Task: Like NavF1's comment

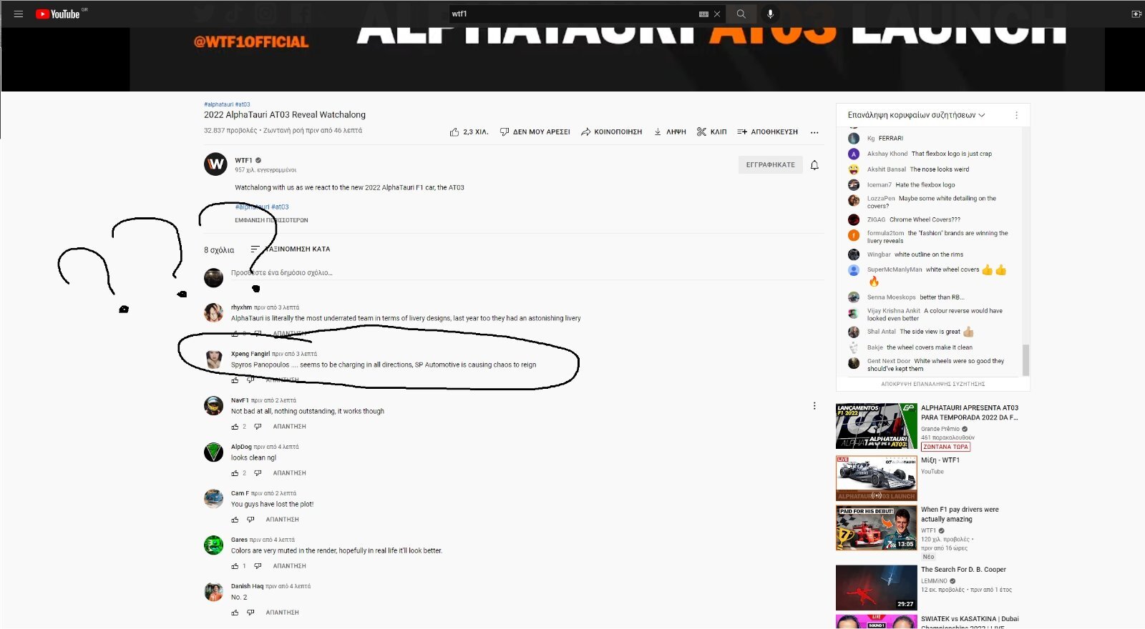Action: click(235, 427)
